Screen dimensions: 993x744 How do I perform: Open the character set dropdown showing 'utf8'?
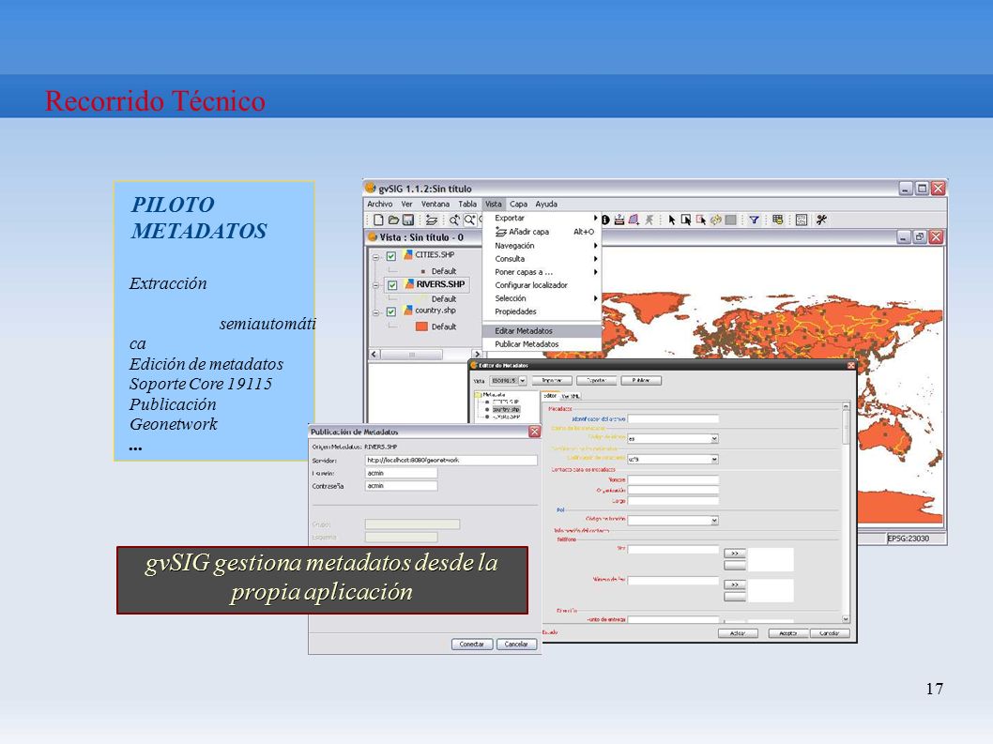(x=714, y=459)
